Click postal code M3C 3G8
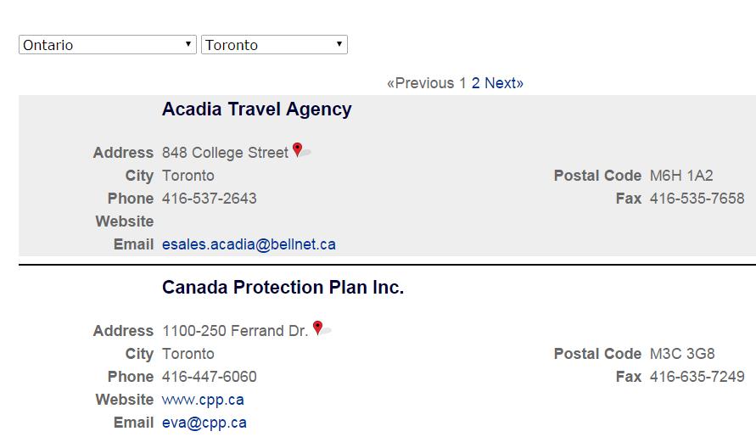Screen dimensions: 756x437 point(682,354)
